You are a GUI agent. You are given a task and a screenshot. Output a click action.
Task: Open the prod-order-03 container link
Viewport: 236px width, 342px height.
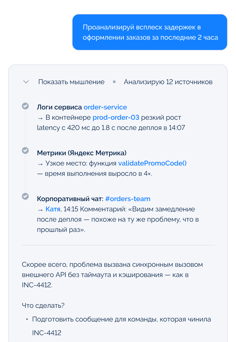(116, 118)
